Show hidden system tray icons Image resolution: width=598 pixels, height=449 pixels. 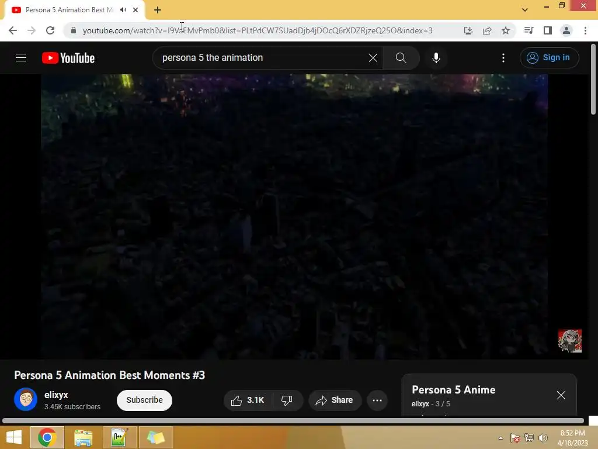(500, 438)
